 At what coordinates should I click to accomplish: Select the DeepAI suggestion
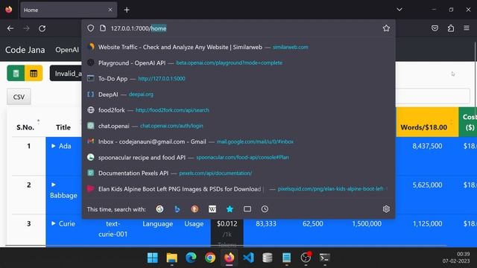point(238,95)
